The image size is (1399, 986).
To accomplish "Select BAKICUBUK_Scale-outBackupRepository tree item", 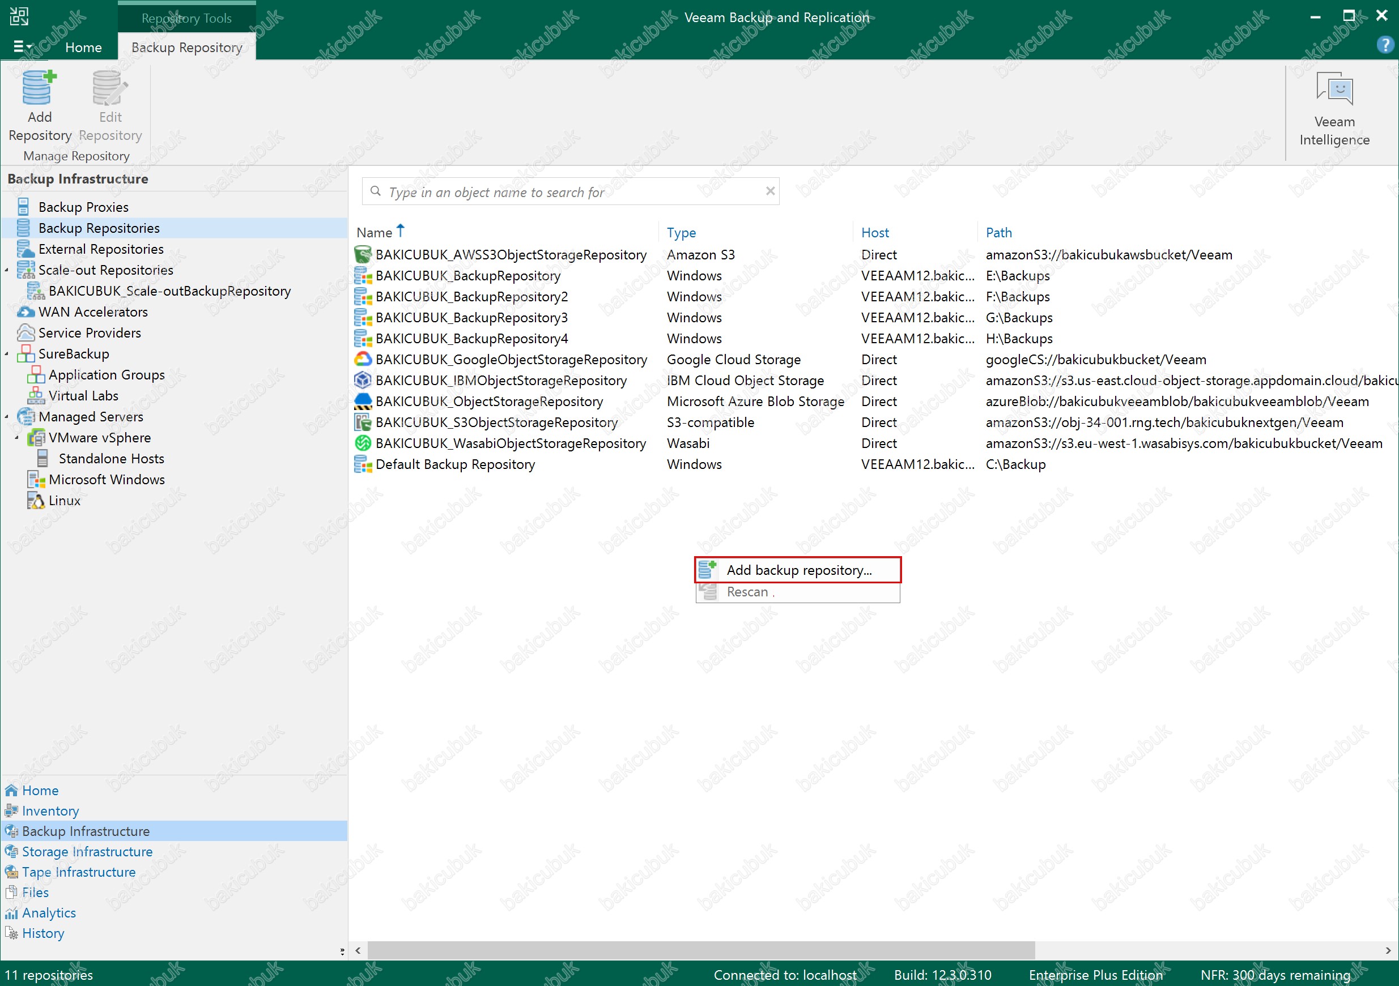I will point(169,291).
